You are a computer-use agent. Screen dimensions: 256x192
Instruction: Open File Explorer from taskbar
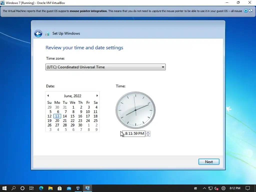coord(50,188)
